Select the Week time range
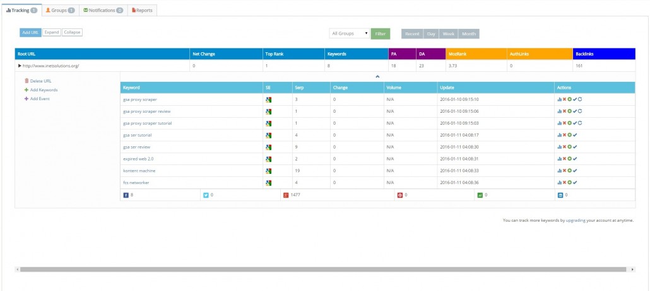Image resolution: width=650 pixels, height=291 pixels. tap(449, 34)
